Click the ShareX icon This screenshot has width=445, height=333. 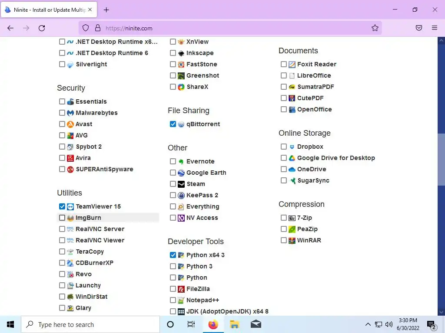[181, 87]
